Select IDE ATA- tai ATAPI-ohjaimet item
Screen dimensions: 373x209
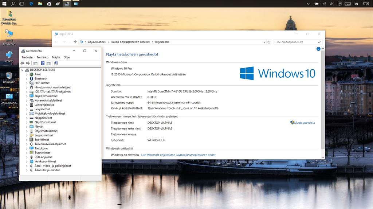pos(52,92)
